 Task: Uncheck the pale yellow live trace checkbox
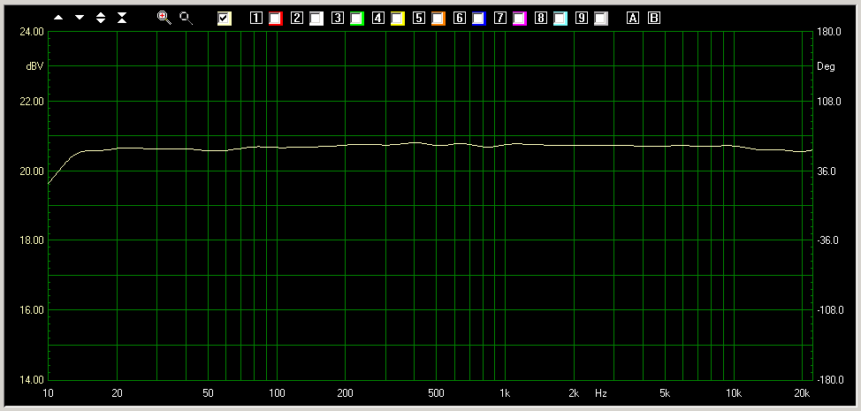tap(224, 18)
